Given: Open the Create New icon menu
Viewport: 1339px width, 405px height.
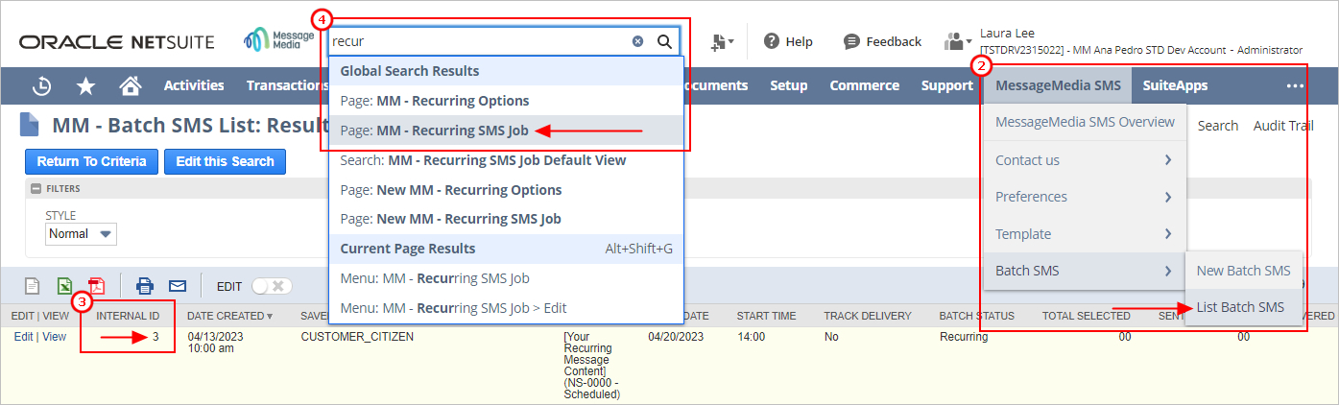Looking at the screenshot, I should tap(723, 42).
